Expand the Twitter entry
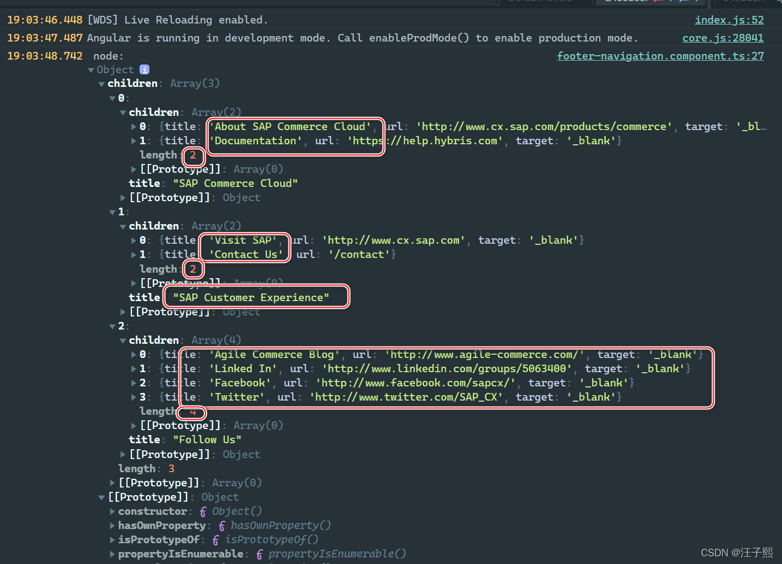 [x=134, y=397]
